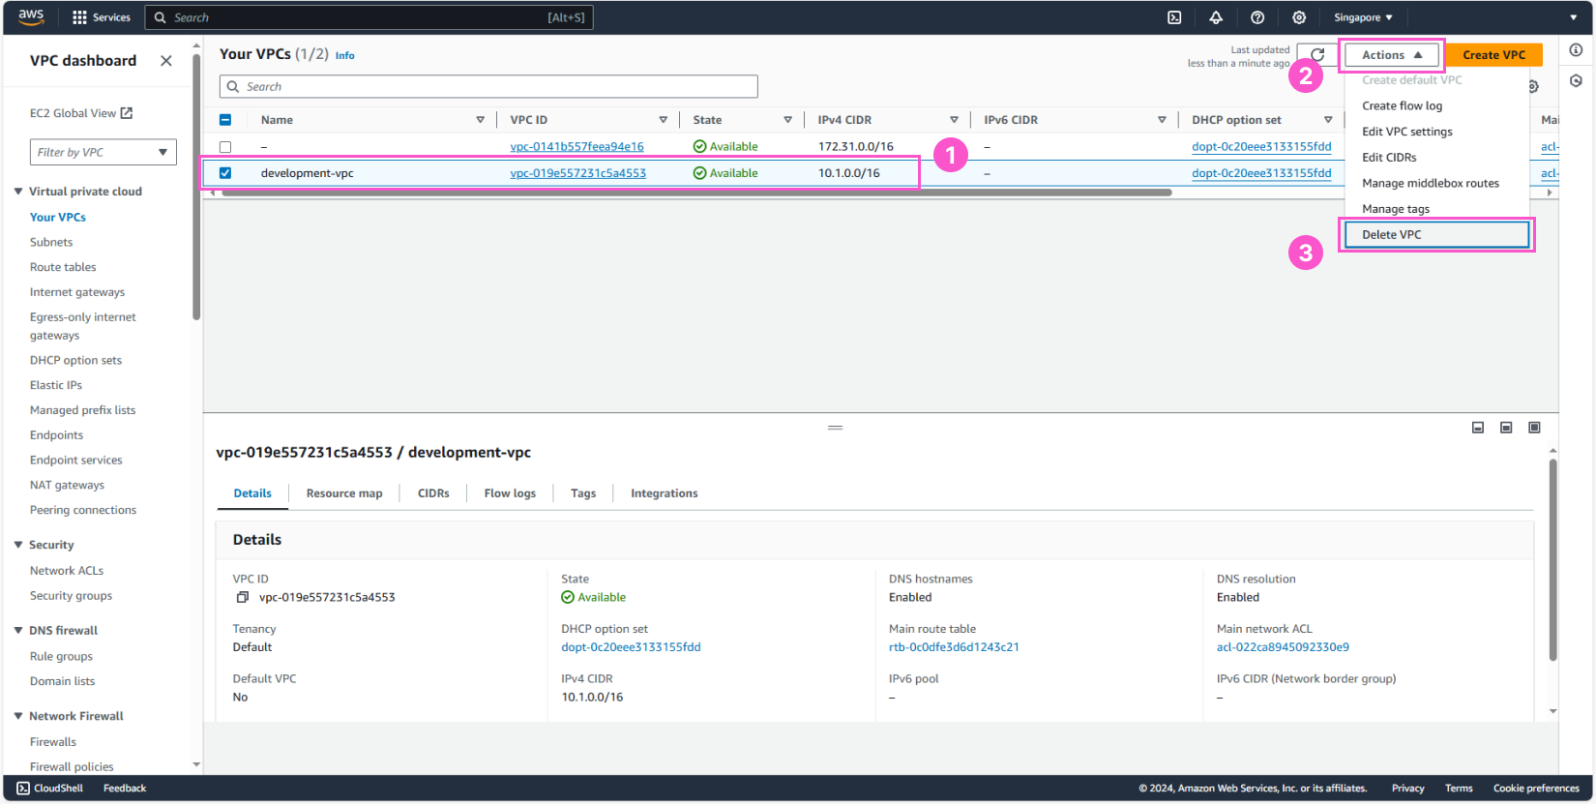Open the AWS home logo
This screenshot has height=805, width=1596.
pos(31,16)
